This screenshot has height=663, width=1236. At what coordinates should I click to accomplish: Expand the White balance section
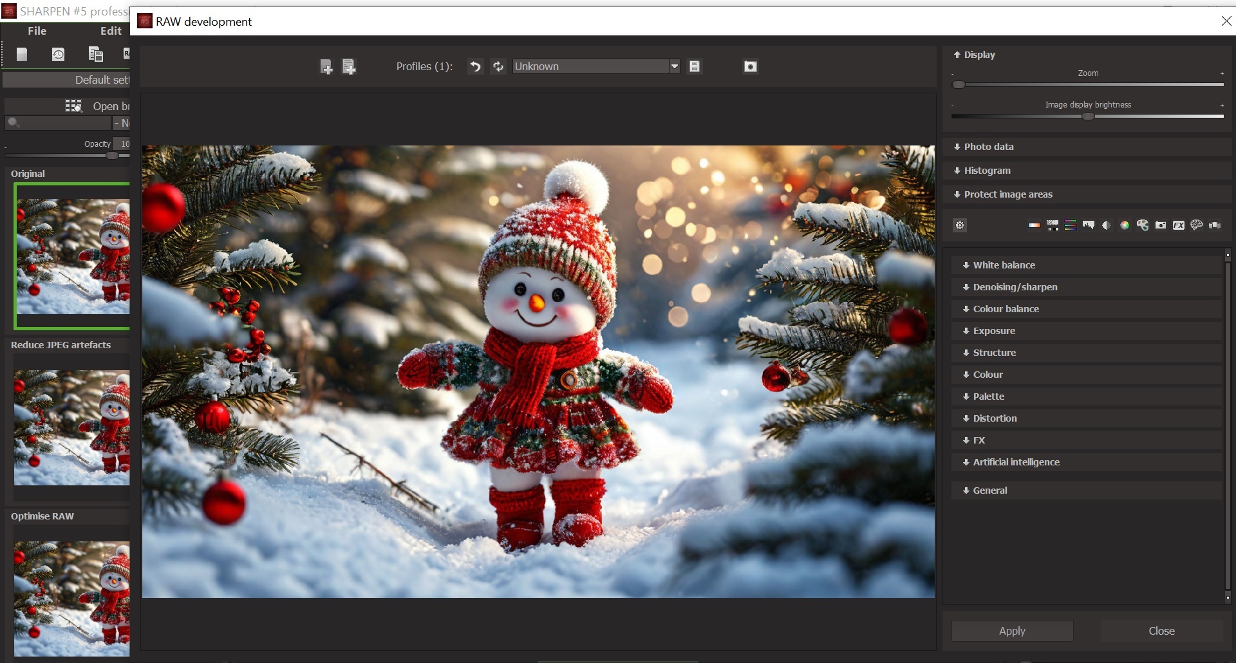[x=1087, y=265]
